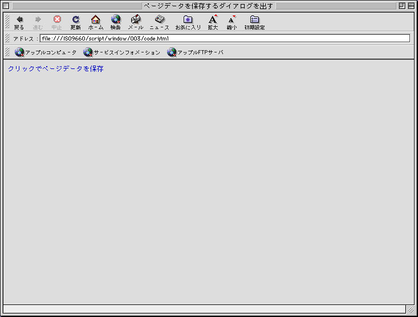
Task: Collapse the window with the windowshade box
Action: coord(411,6)
